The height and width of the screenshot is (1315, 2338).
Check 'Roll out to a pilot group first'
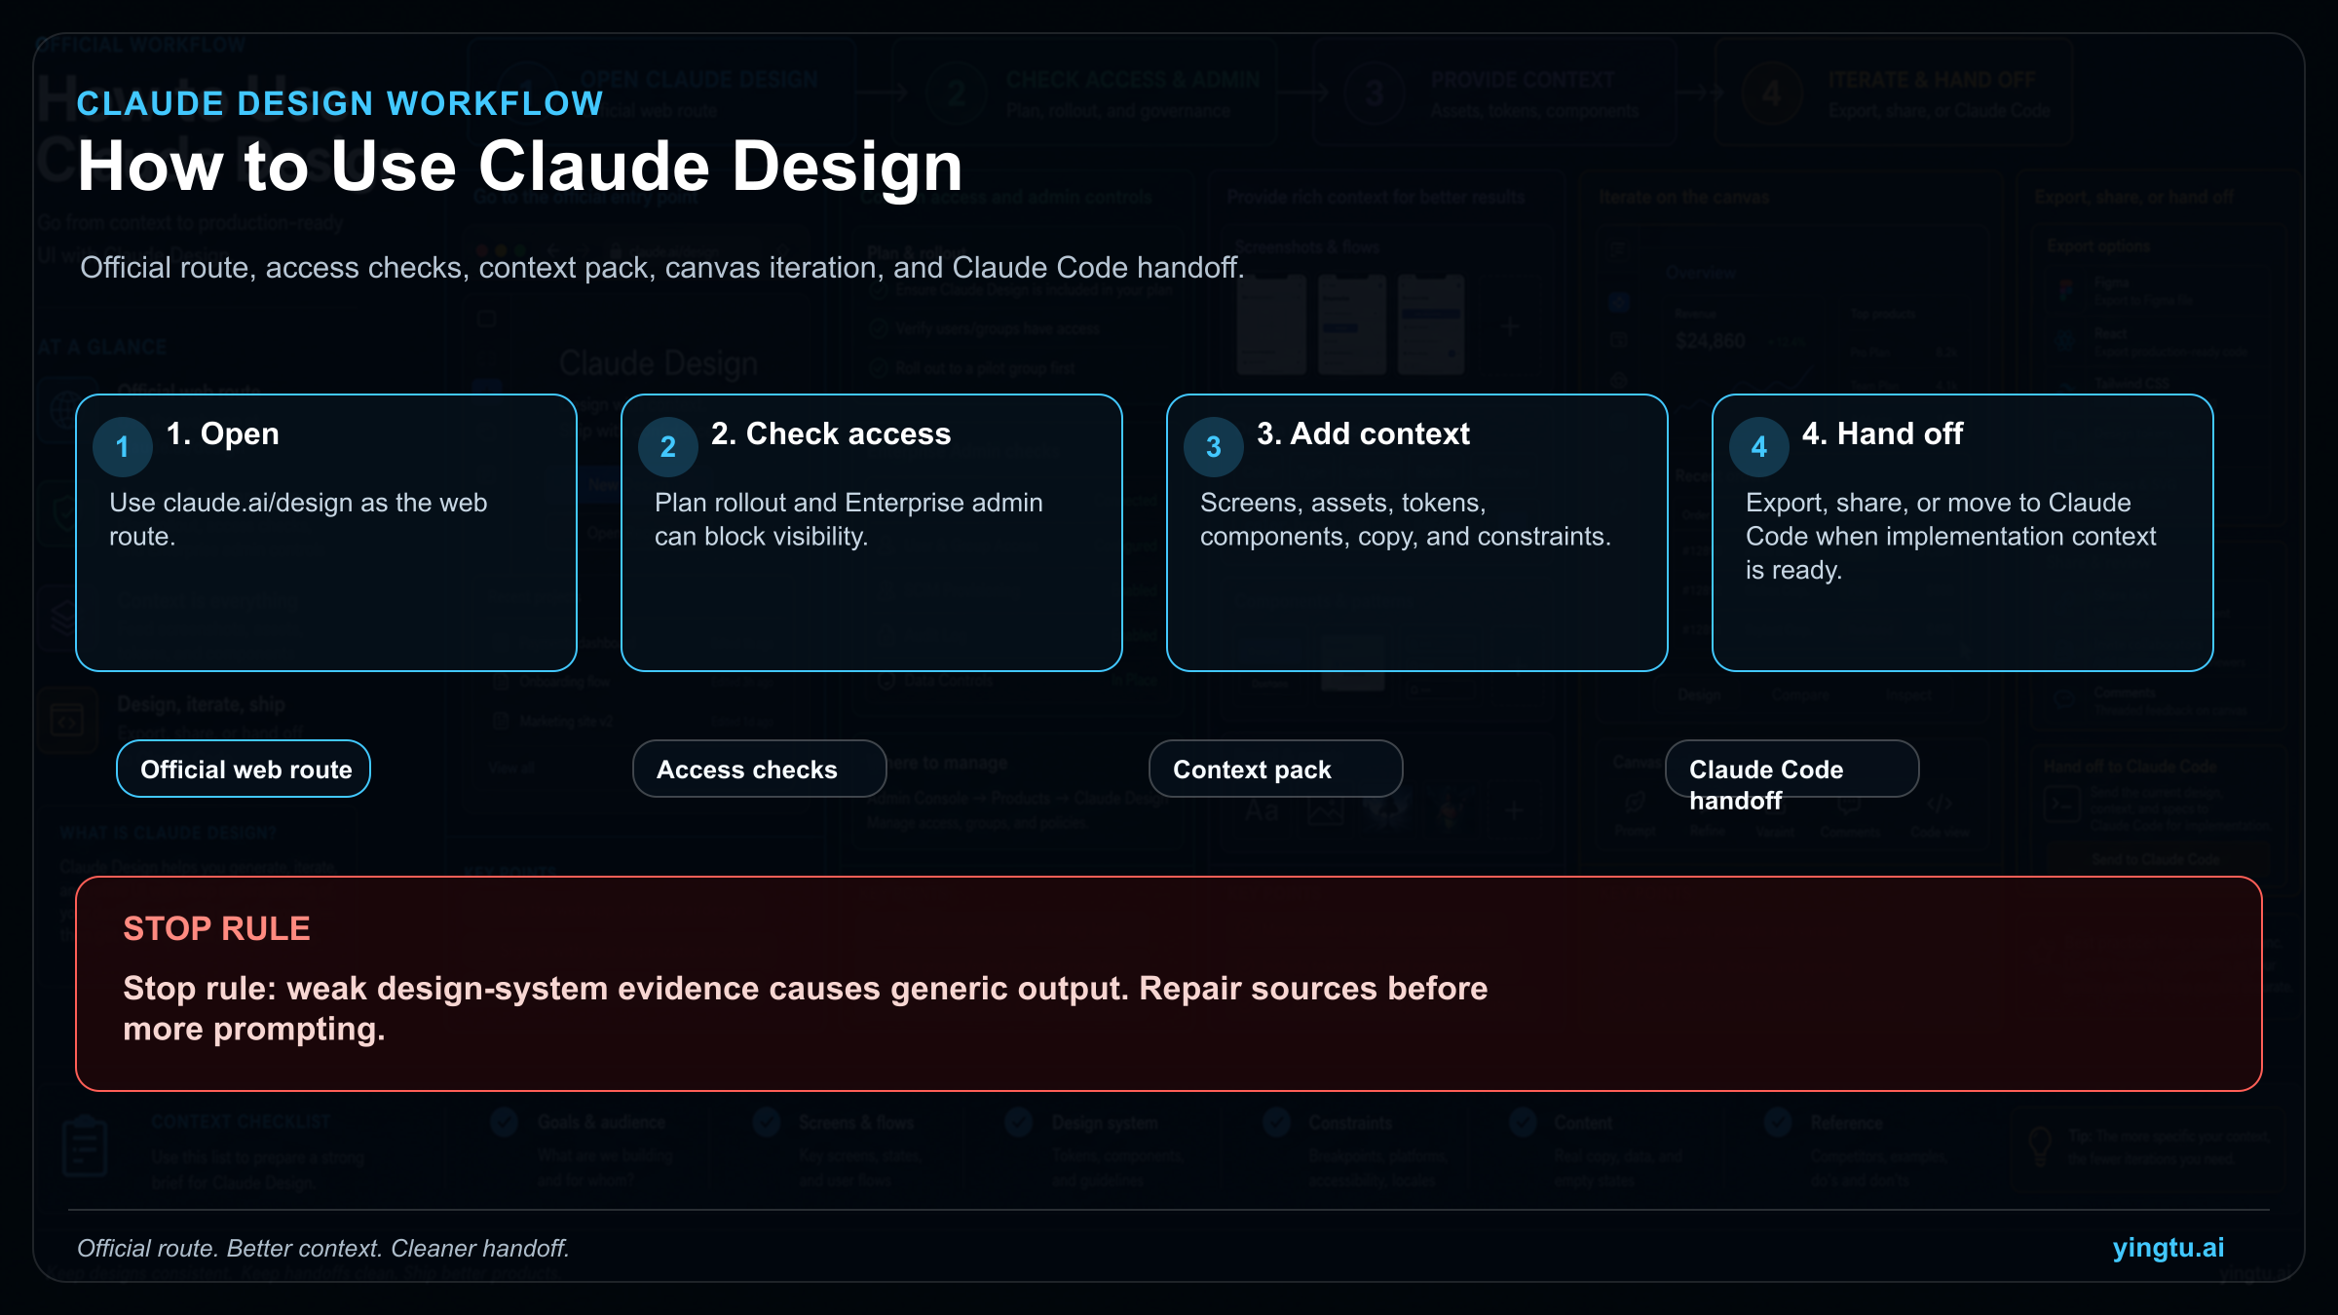tap(877, 367)
